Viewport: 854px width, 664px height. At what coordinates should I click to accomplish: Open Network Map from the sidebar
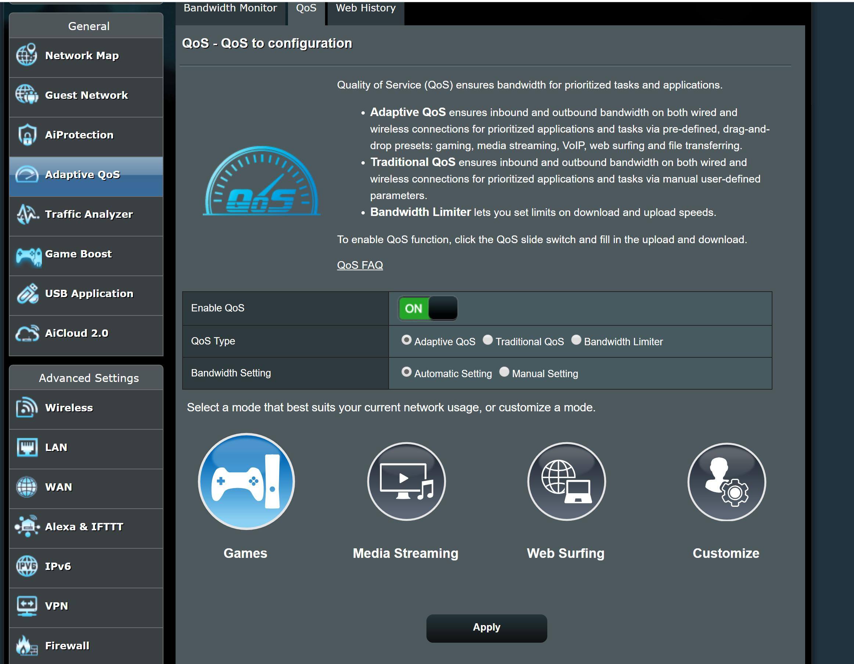coord(82,55)
